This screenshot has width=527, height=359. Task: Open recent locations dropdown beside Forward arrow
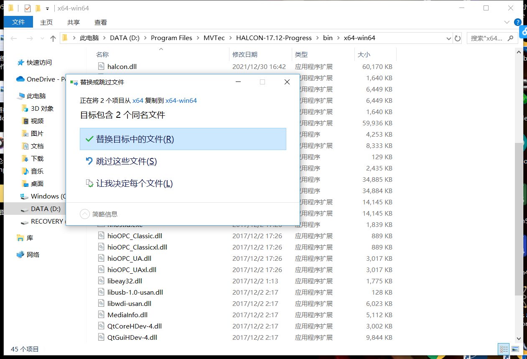(41, 38)
